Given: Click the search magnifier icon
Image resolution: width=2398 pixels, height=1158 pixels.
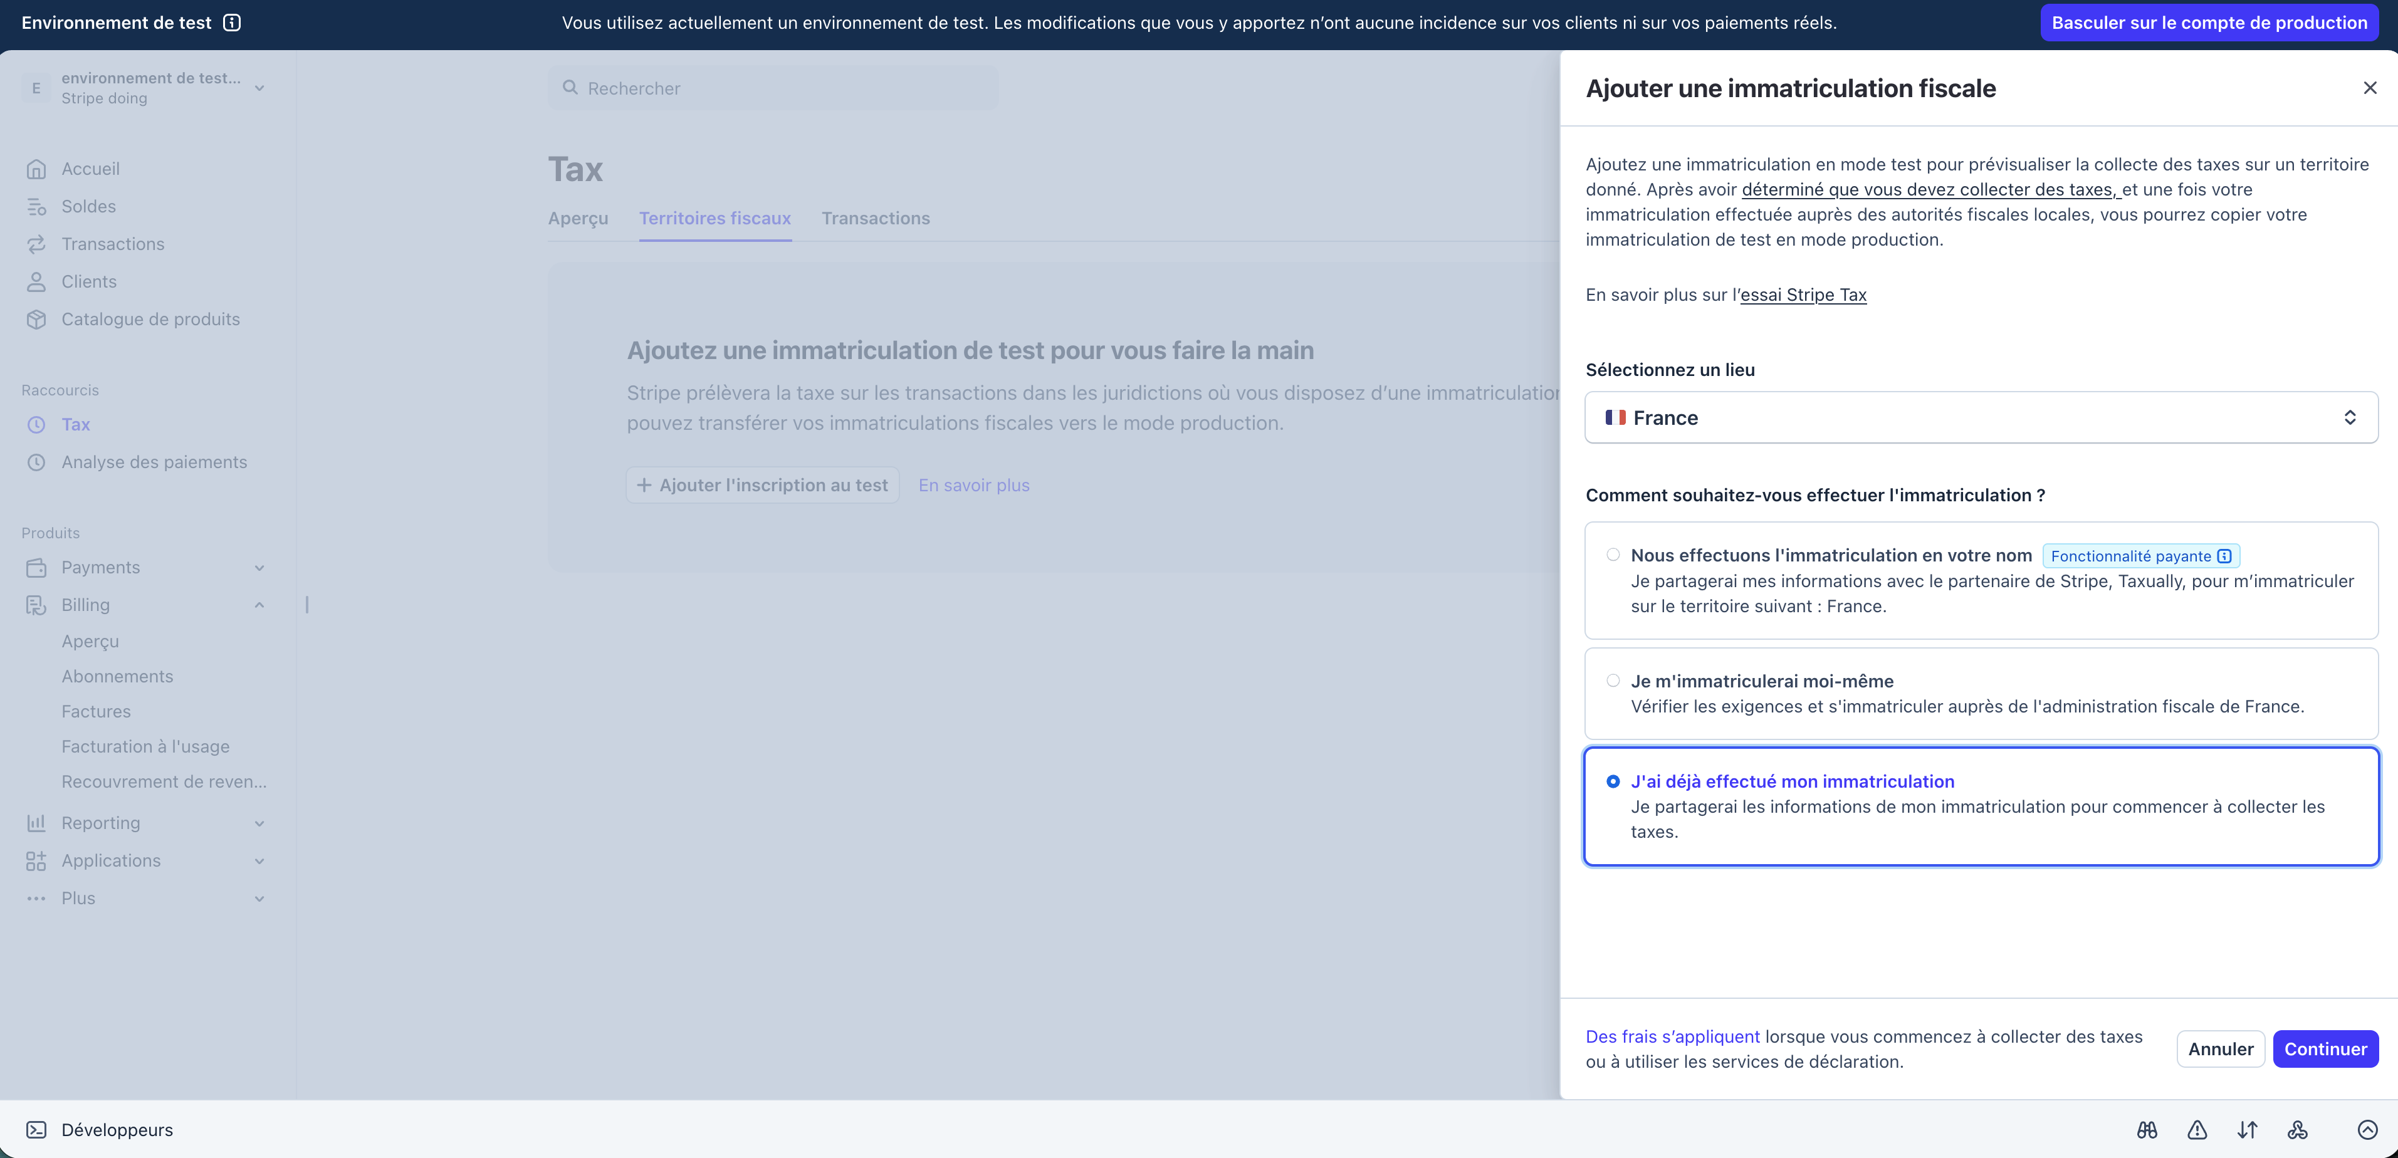Looking at the screenshot, I should 570,88.
